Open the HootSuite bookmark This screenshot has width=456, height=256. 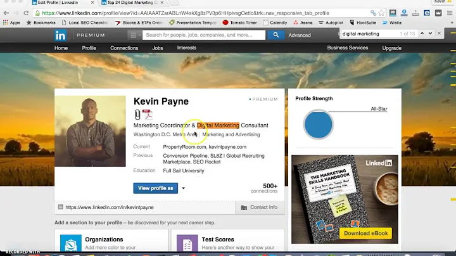coord(363,22)
